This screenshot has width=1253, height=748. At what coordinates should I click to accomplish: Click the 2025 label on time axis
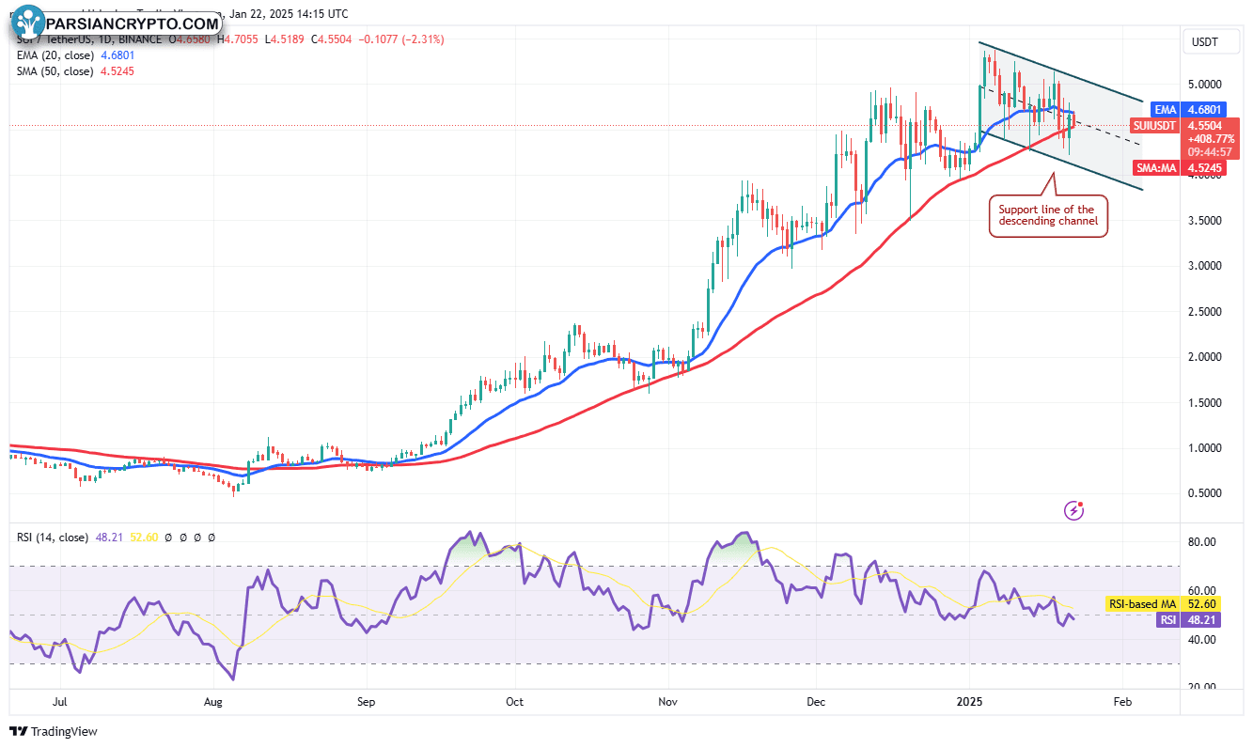[x=968, y=701]
